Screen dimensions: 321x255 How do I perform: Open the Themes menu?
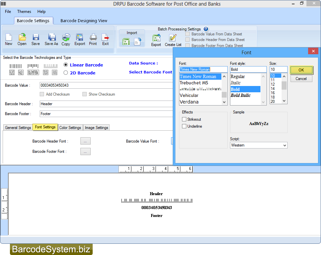[24, 12]
